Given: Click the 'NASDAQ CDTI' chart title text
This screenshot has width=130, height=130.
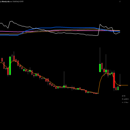Looking at the screenshot, I should point(18,2).
